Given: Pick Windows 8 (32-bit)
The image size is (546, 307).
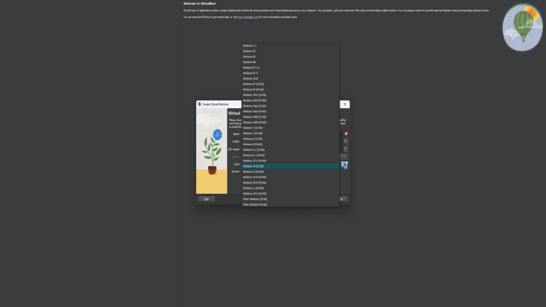Looking at the screenshot, I should 291,139.
